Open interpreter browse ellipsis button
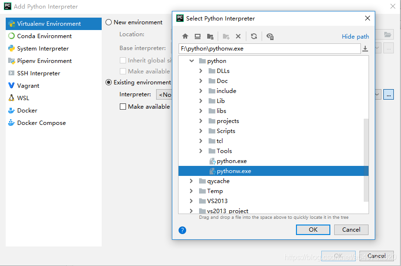This screenshot has height=266, width=401. point(389,94)
